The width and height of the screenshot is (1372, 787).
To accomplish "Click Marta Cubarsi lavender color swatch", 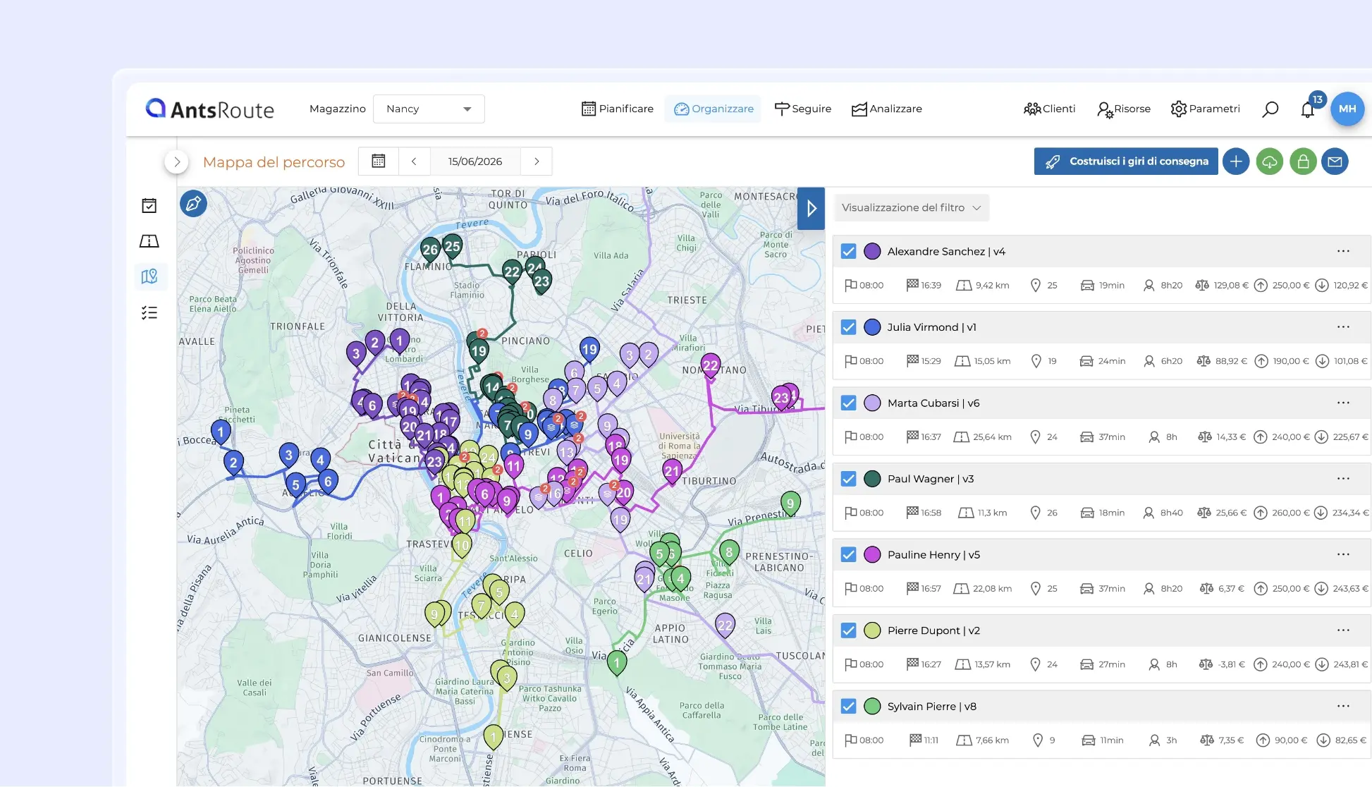I will point(872,403).
